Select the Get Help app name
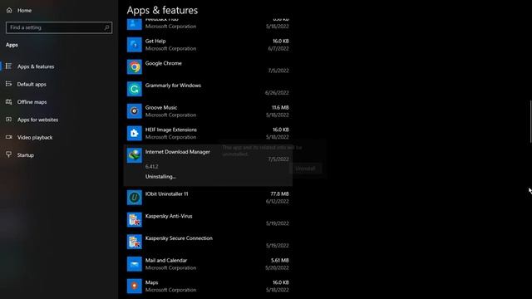This screenshot has height=299, width=532. pyautogui.click(x=155, y=41)
